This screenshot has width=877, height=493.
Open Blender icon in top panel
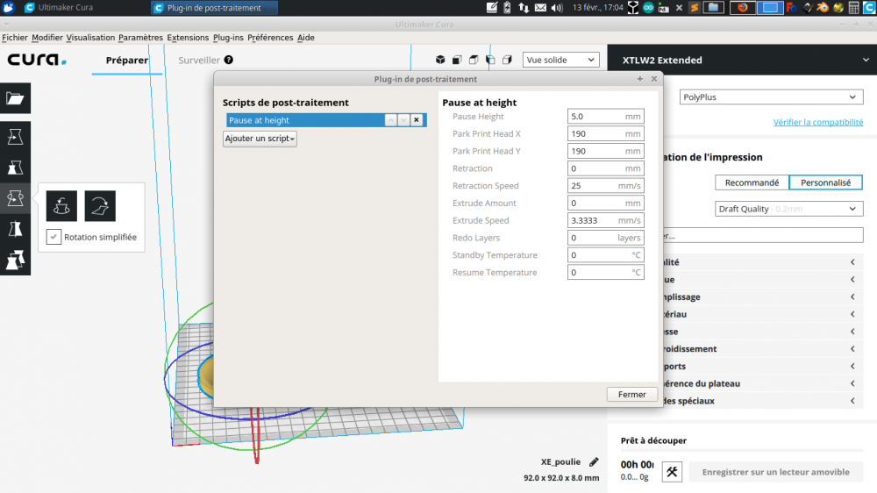pos(823,7)
